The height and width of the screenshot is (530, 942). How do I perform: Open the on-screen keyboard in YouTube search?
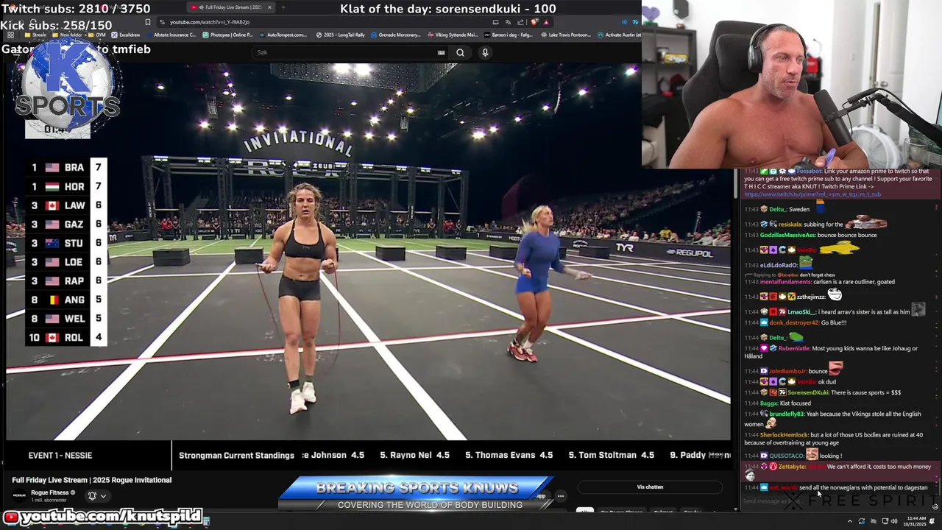pos(441,52)
